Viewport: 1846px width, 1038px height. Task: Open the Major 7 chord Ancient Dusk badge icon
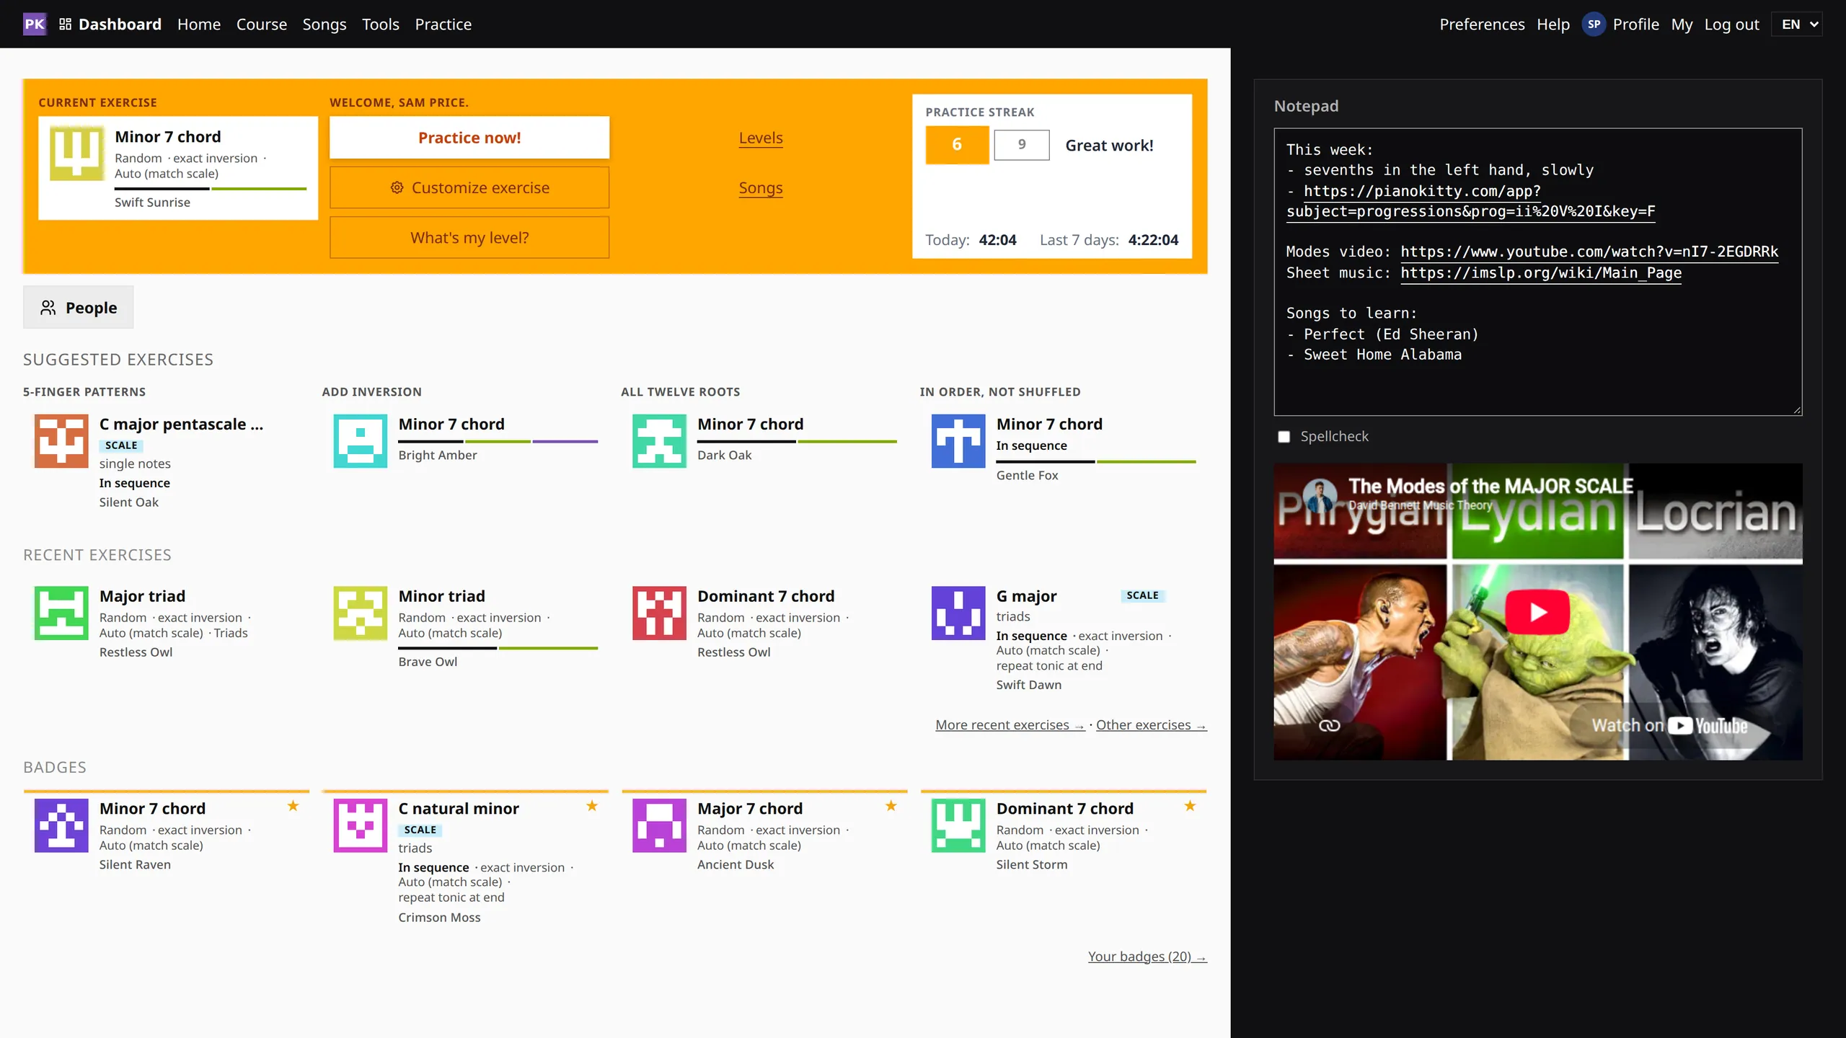point(659,825)
